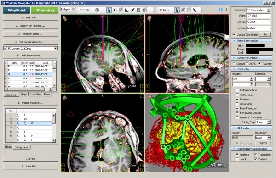
Task: Select the 2D angle measurement tool
Action: (127, 10)
